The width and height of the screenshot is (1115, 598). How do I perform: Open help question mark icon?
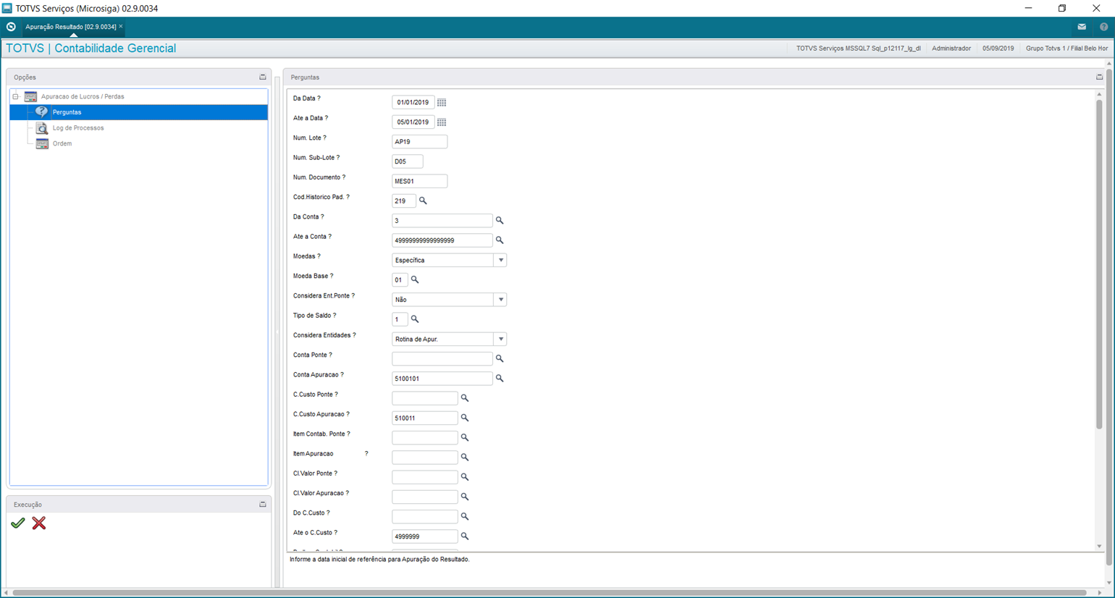tap(1103, 27)
